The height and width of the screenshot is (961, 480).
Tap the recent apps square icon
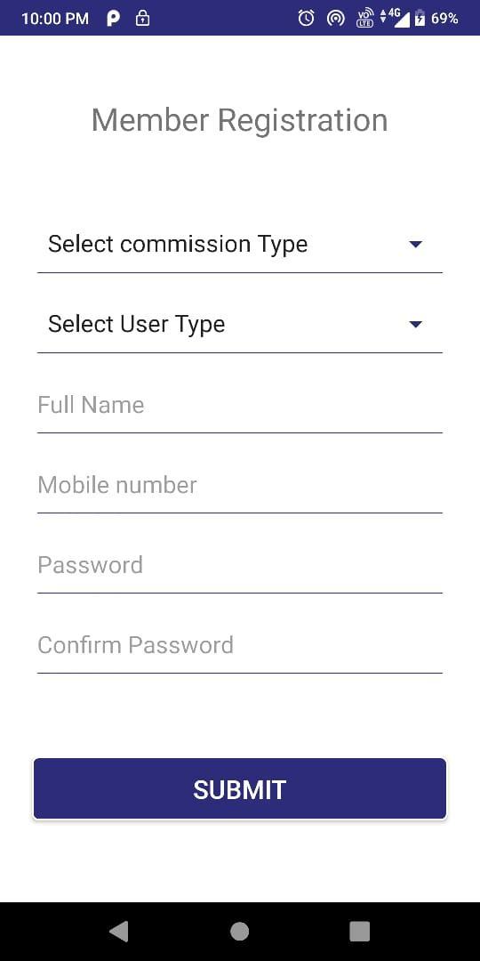pyautogui.click(x=359, y=931)
